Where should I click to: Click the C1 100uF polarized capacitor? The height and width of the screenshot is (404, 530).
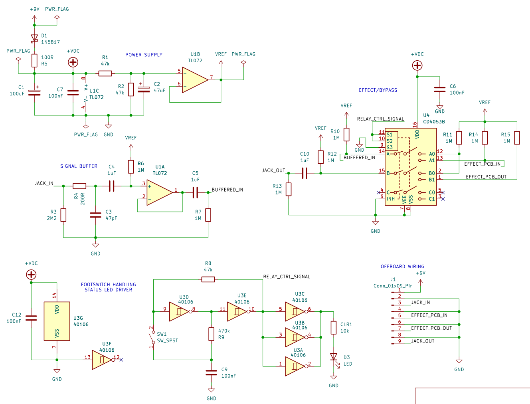pyautogui.click(x=34, y=93)
